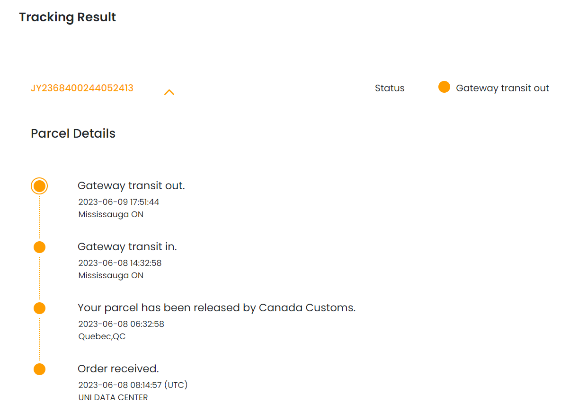The width and height of the screenshot is (578, 404).
Task: Click the Canada Customs release timeline dot
Action: [39, 308]
